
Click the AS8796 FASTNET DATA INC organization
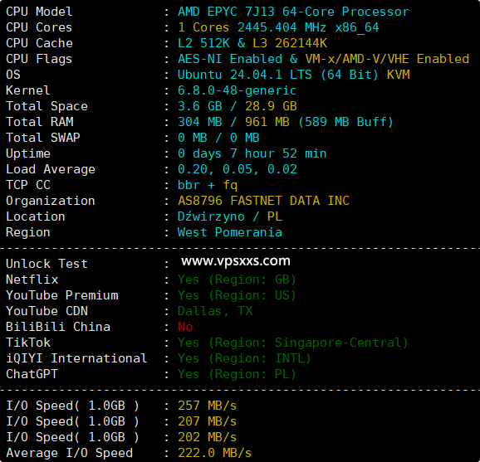click(x=263, y=201)
